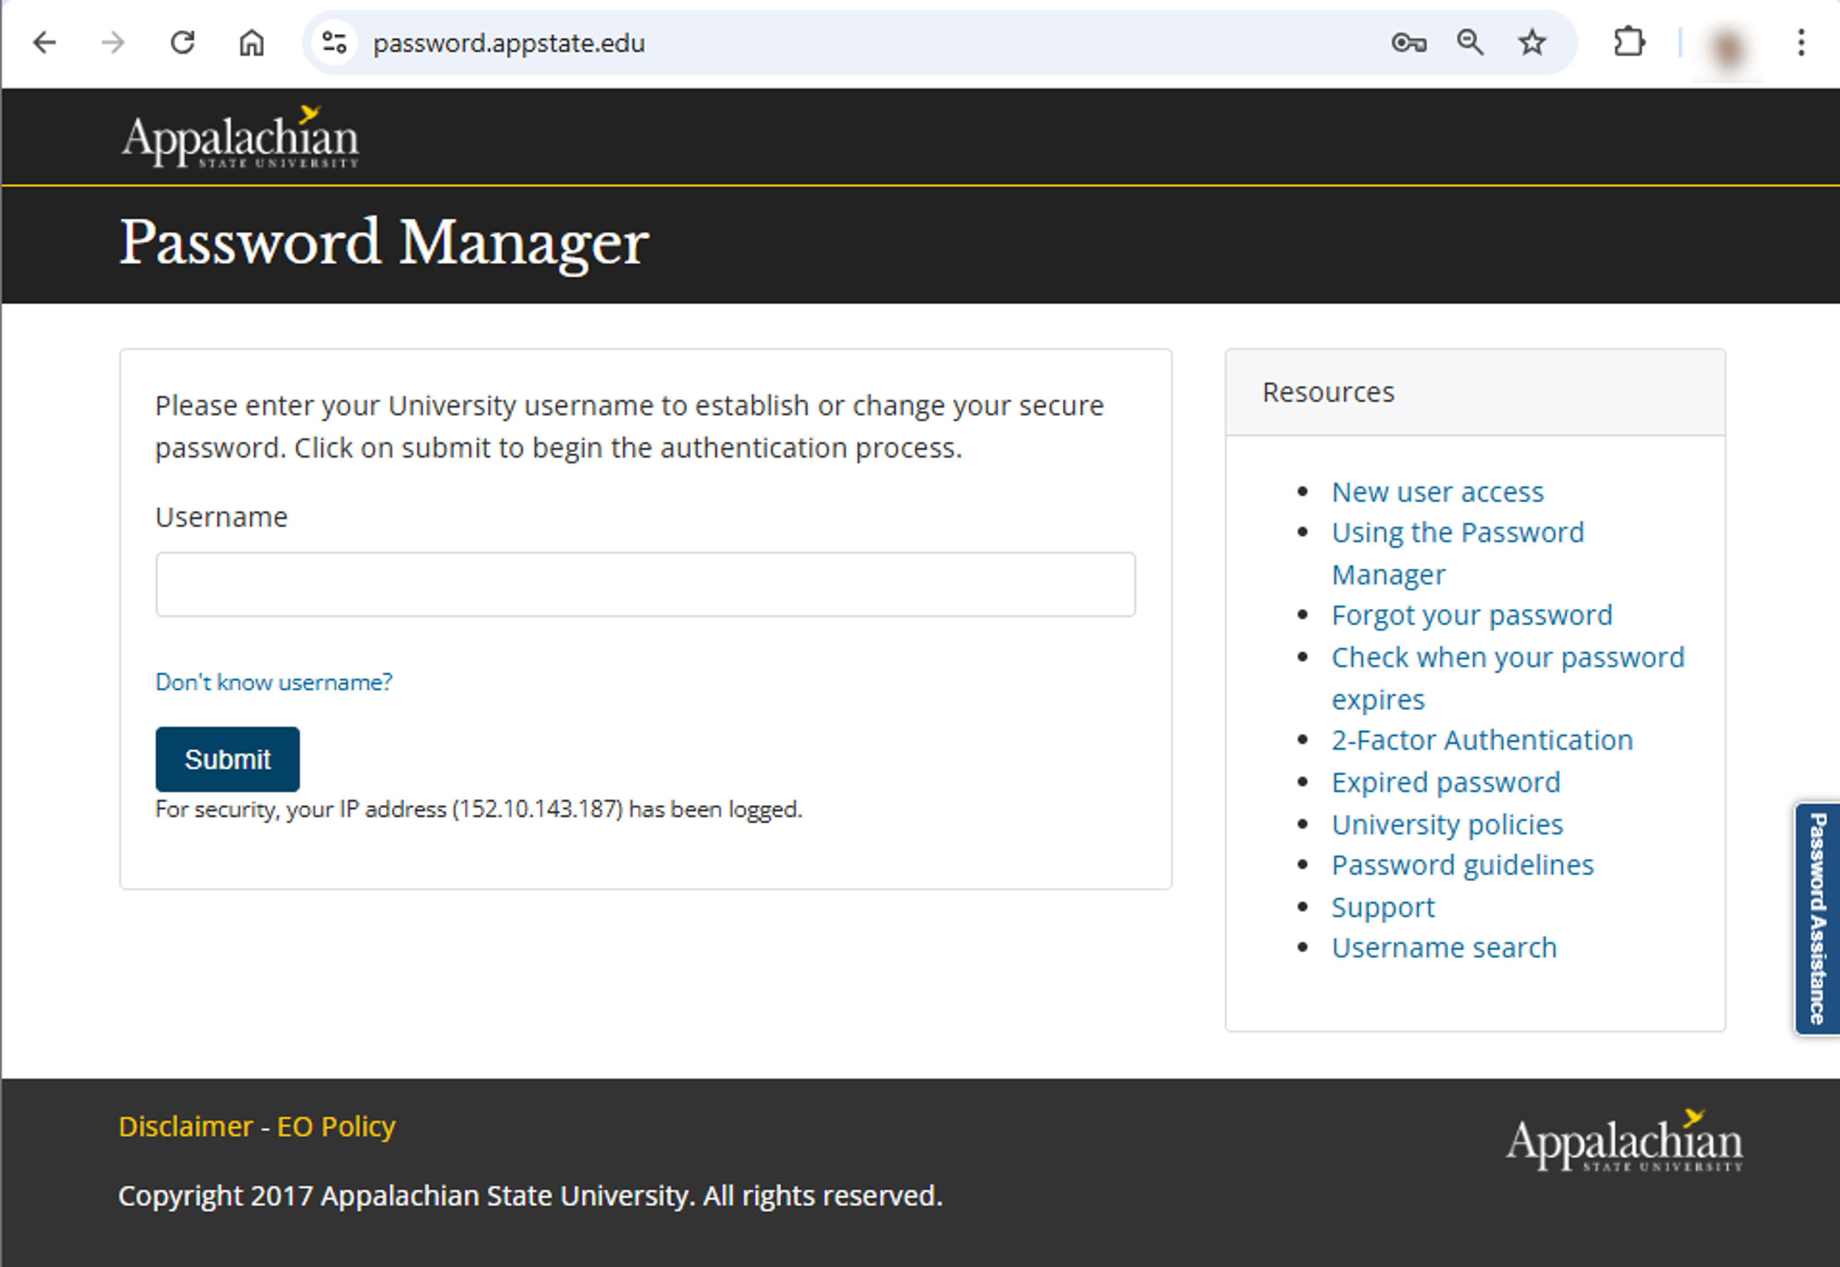The height and width of the screenshot is (1267, 1840).
Task: View site information icon in address bar
Action: [x=334, y=42]
